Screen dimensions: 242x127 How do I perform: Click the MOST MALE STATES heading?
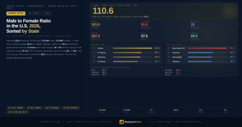click(98, 45)
